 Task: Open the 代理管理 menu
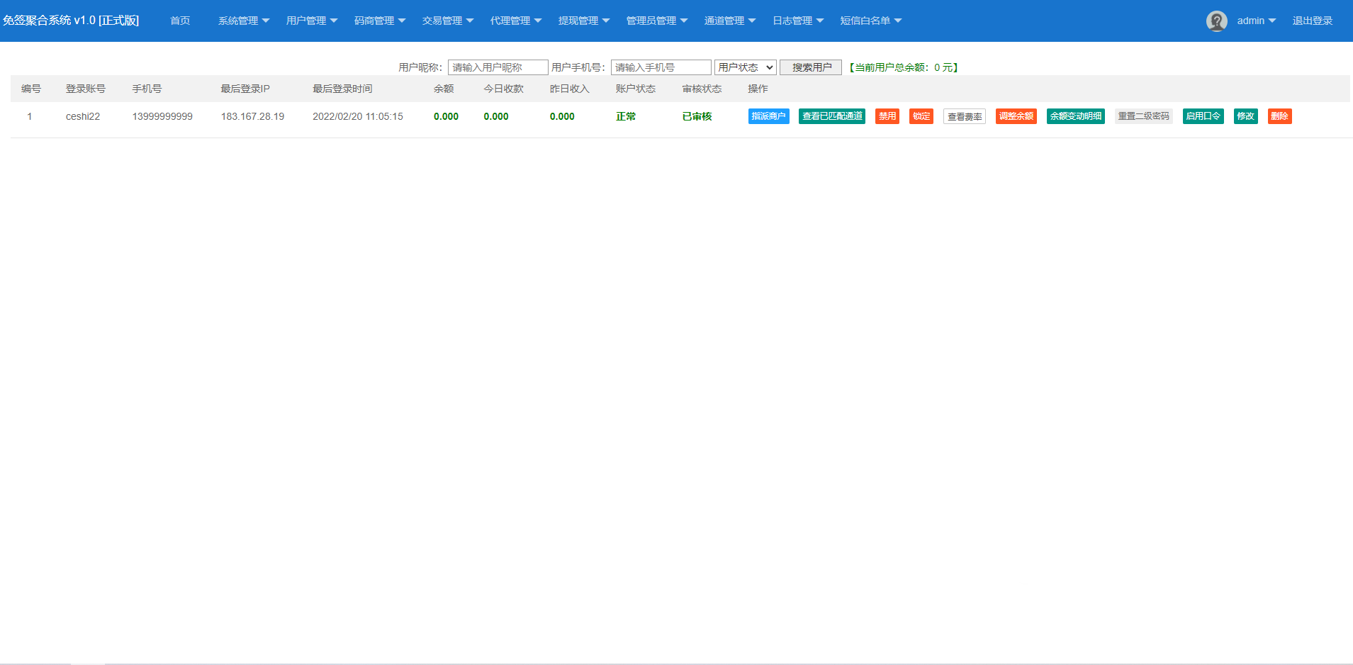tap(516, 21)
